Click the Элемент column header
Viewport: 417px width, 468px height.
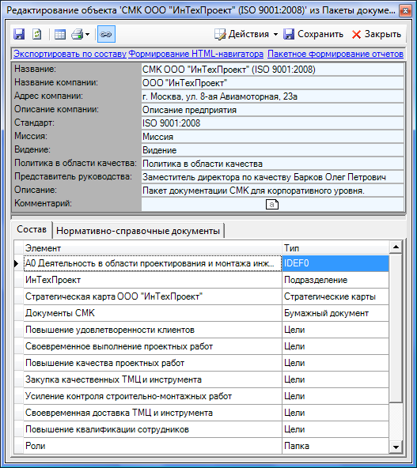[x=153, y=248]
